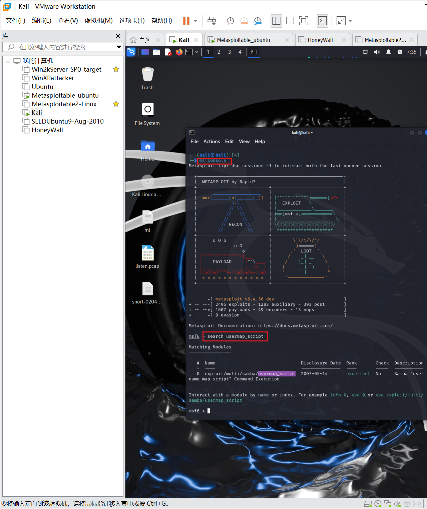Click the network connection tray icon
Screen dimensions: 427x509
click(x=365, y=52)
